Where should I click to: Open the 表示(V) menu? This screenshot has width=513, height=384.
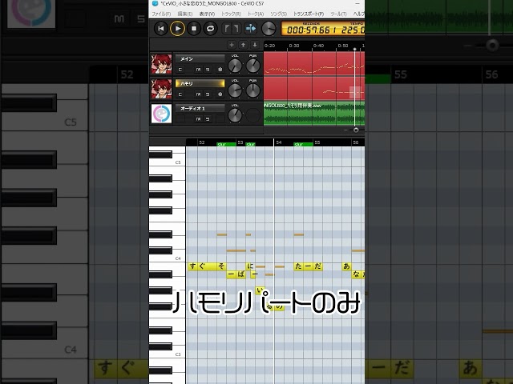click(x=207, y=14)
